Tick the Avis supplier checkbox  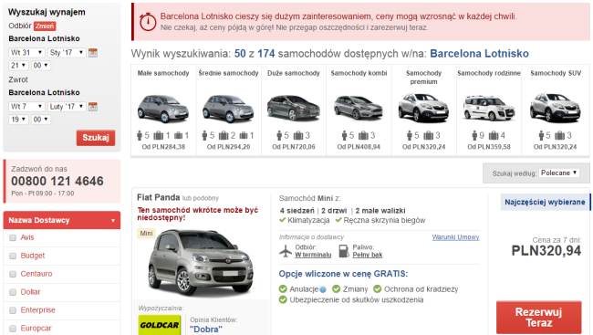tap(13, 237)
